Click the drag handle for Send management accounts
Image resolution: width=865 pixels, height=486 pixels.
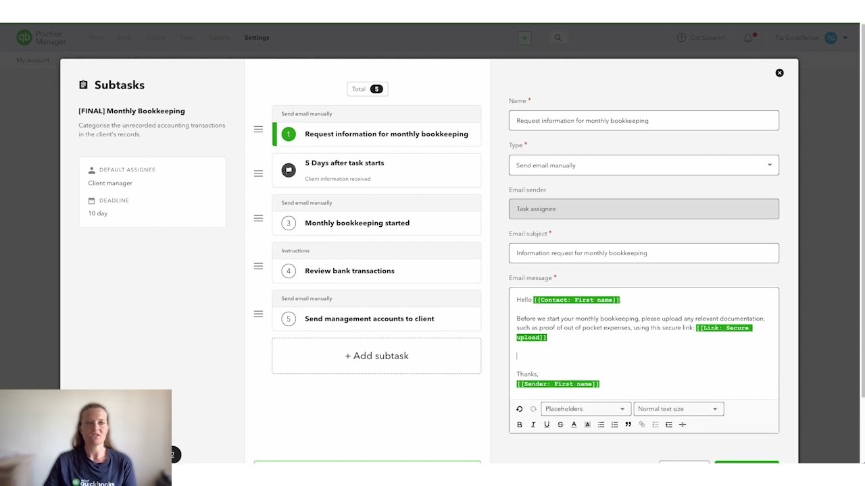tap(258, 314)
